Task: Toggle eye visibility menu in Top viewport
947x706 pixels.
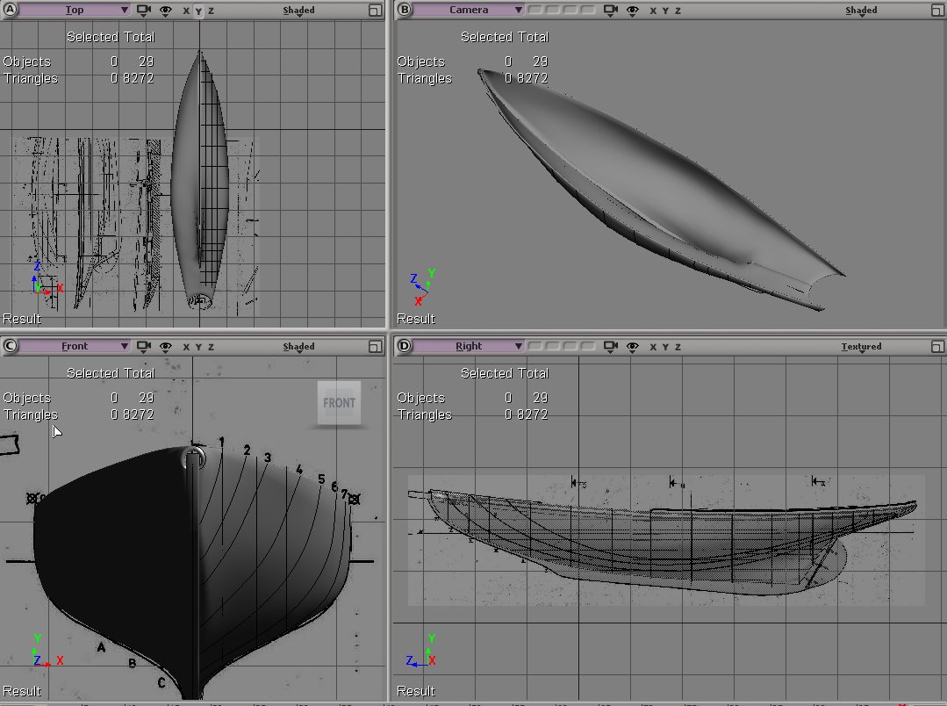Action: click(166, 11)
